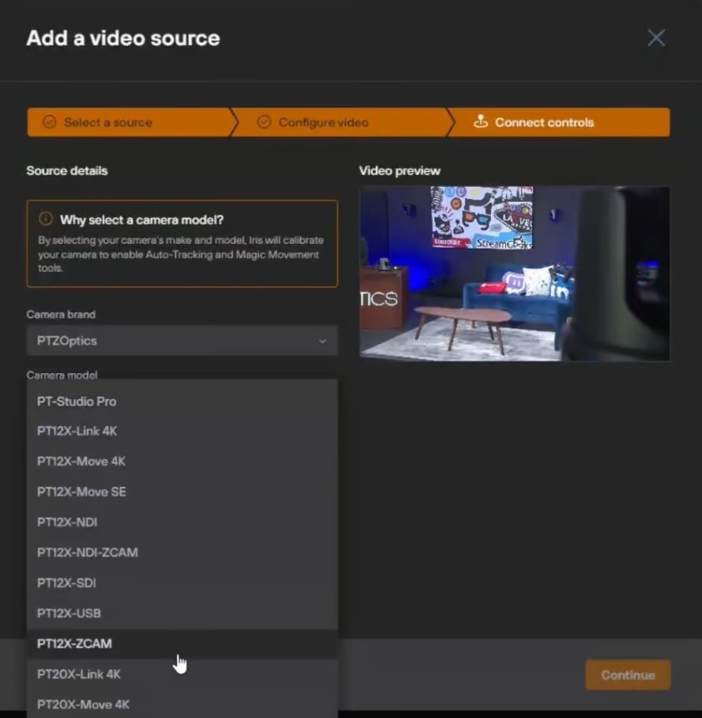This screenshot has height=718, width=702.
Task: Select the highlighted PT12X-ZCAM model
Action: pyautogui.click(x=74, y=643)
